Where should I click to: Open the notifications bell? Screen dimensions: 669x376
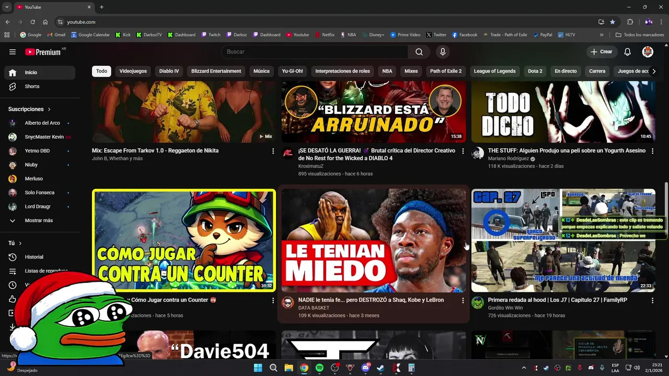click(x=628, y=52)
